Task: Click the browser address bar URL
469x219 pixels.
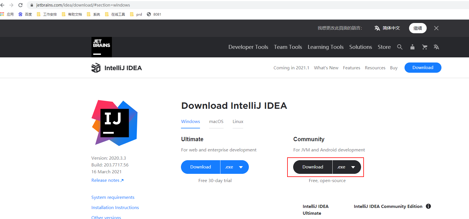Action: click(83, 5)
